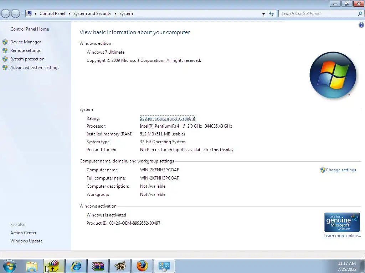The width and height of the screenshot is (365, 273).
Task: Click the page heading View basic information
Action: tap(135, 32)
